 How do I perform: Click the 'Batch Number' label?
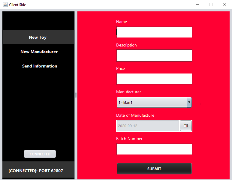point(129,139)
